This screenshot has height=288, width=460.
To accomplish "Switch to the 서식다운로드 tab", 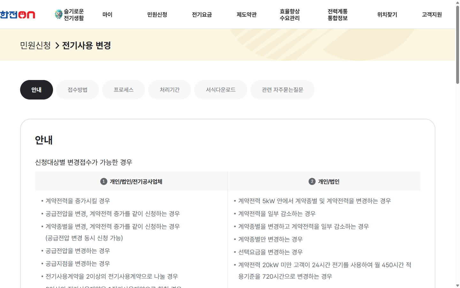I will (221, 90).
